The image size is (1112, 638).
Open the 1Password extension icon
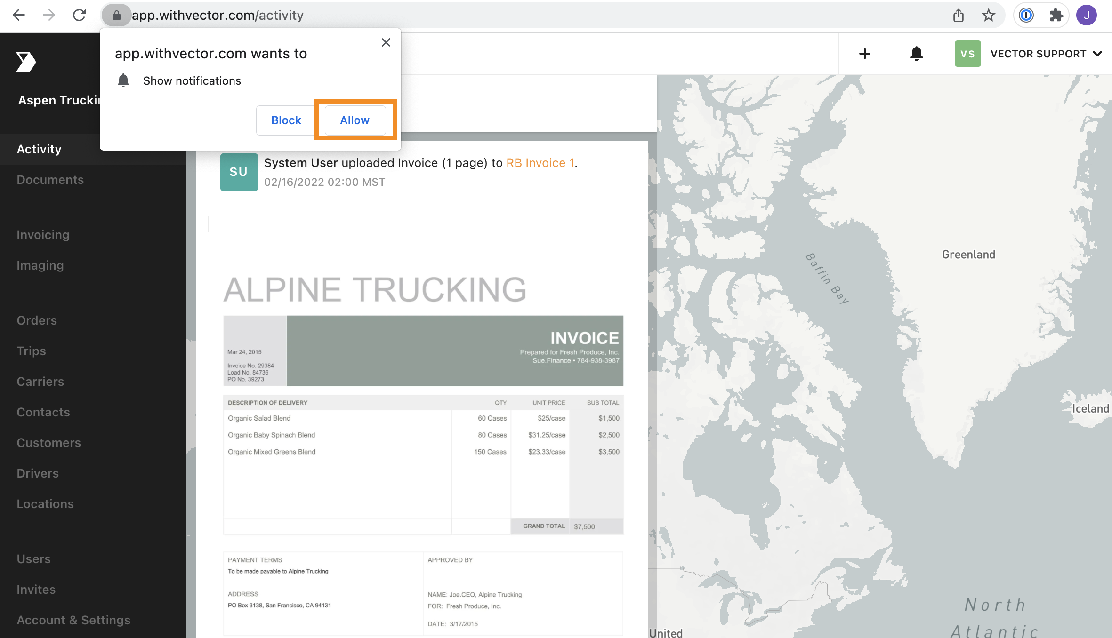1026,16
